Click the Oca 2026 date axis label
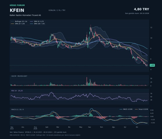 35,128
